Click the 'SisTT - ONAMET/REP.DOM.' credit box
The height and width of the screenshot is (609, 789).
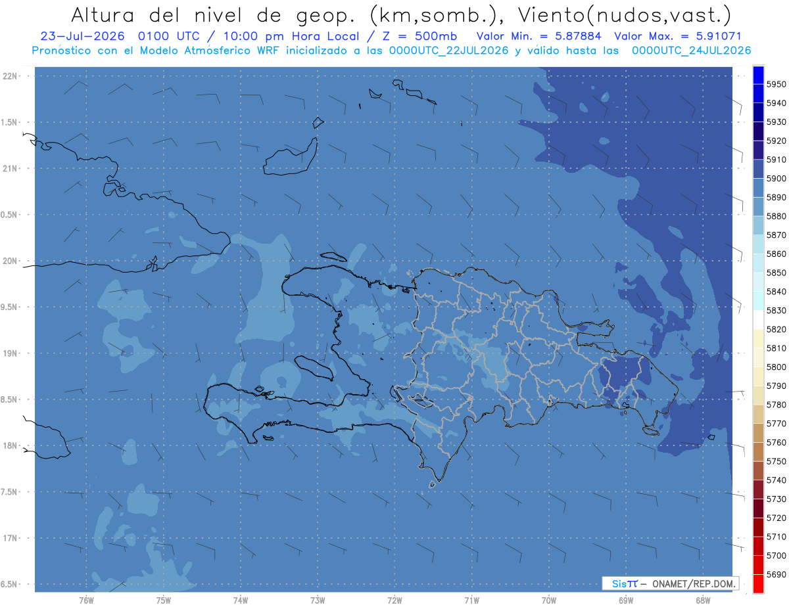click(x=670, y=583)
